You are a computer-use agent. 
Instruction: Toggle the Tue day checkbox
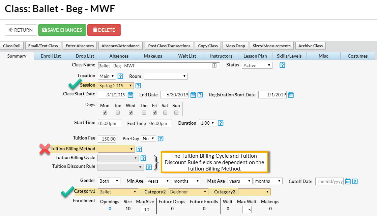(118, 113)
